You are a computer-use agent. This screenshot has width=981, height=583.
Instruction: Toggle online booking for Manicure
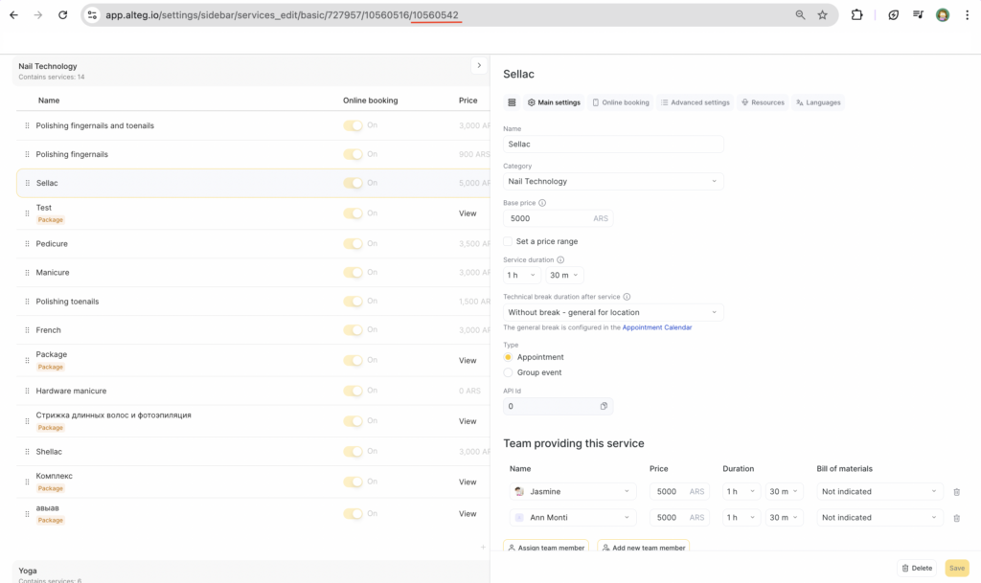354,273
